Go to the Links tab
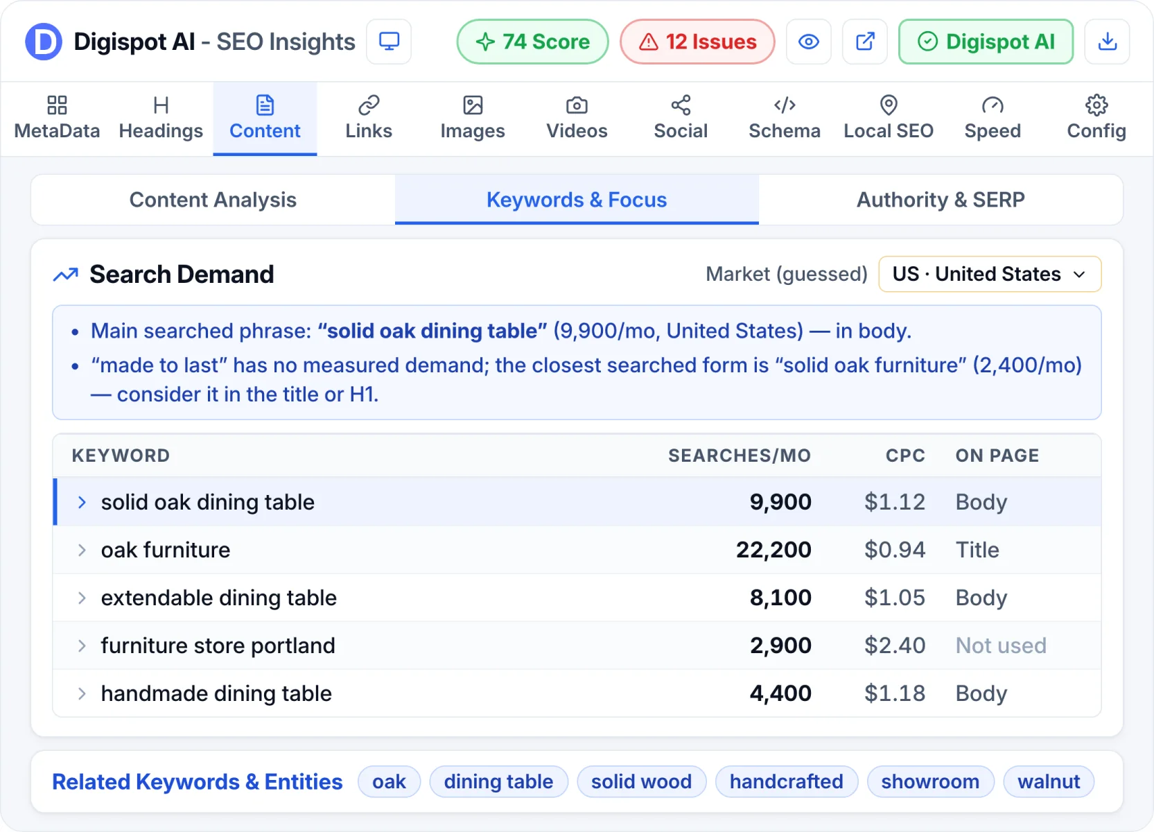This screenshot has width=1154, height=832. pos(369,119)
